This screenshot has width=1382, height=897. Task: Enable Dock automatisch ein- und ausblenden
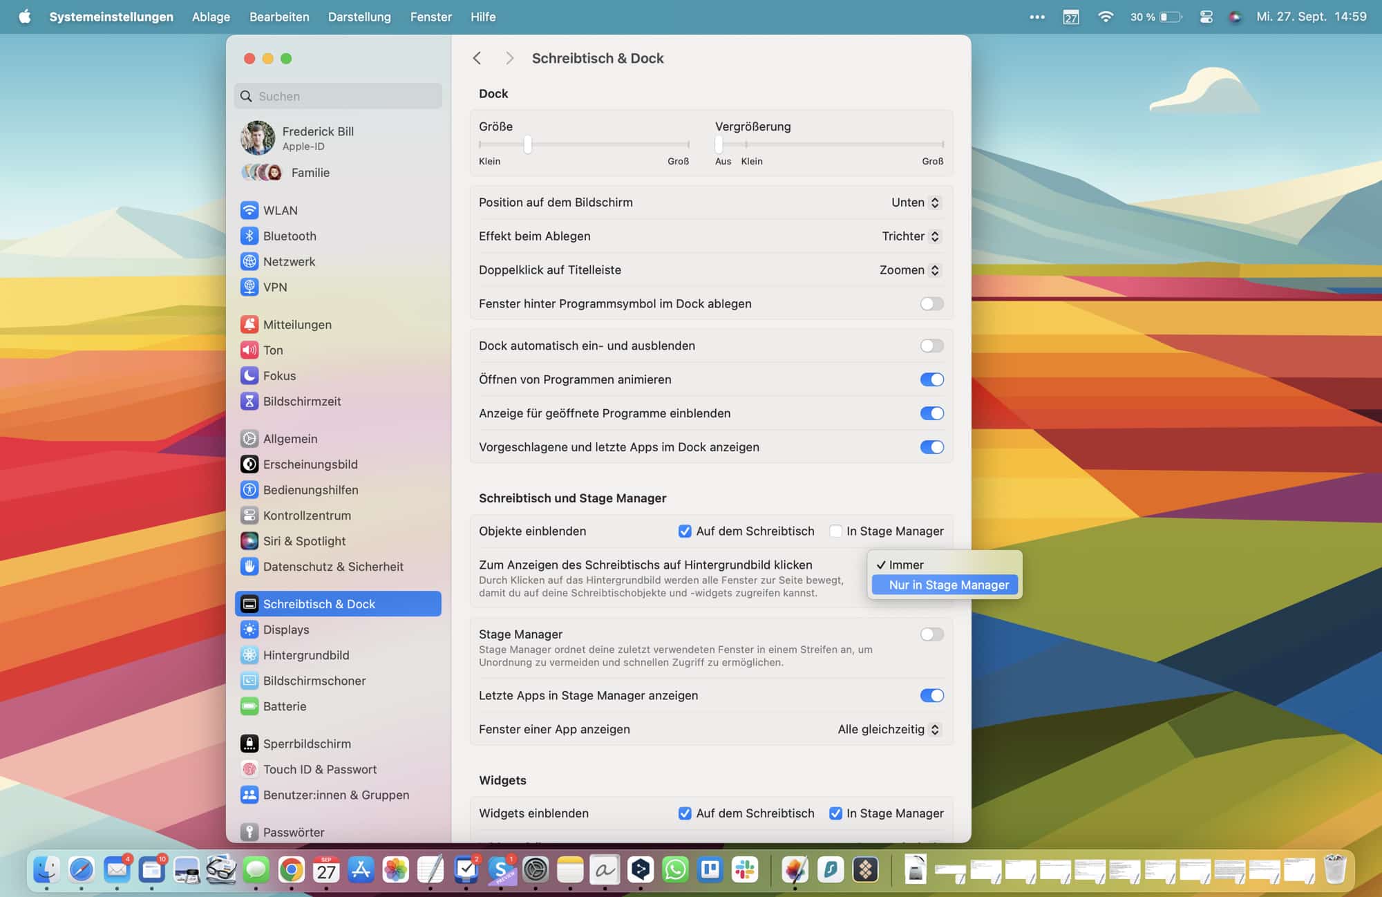tap(931, 346)
